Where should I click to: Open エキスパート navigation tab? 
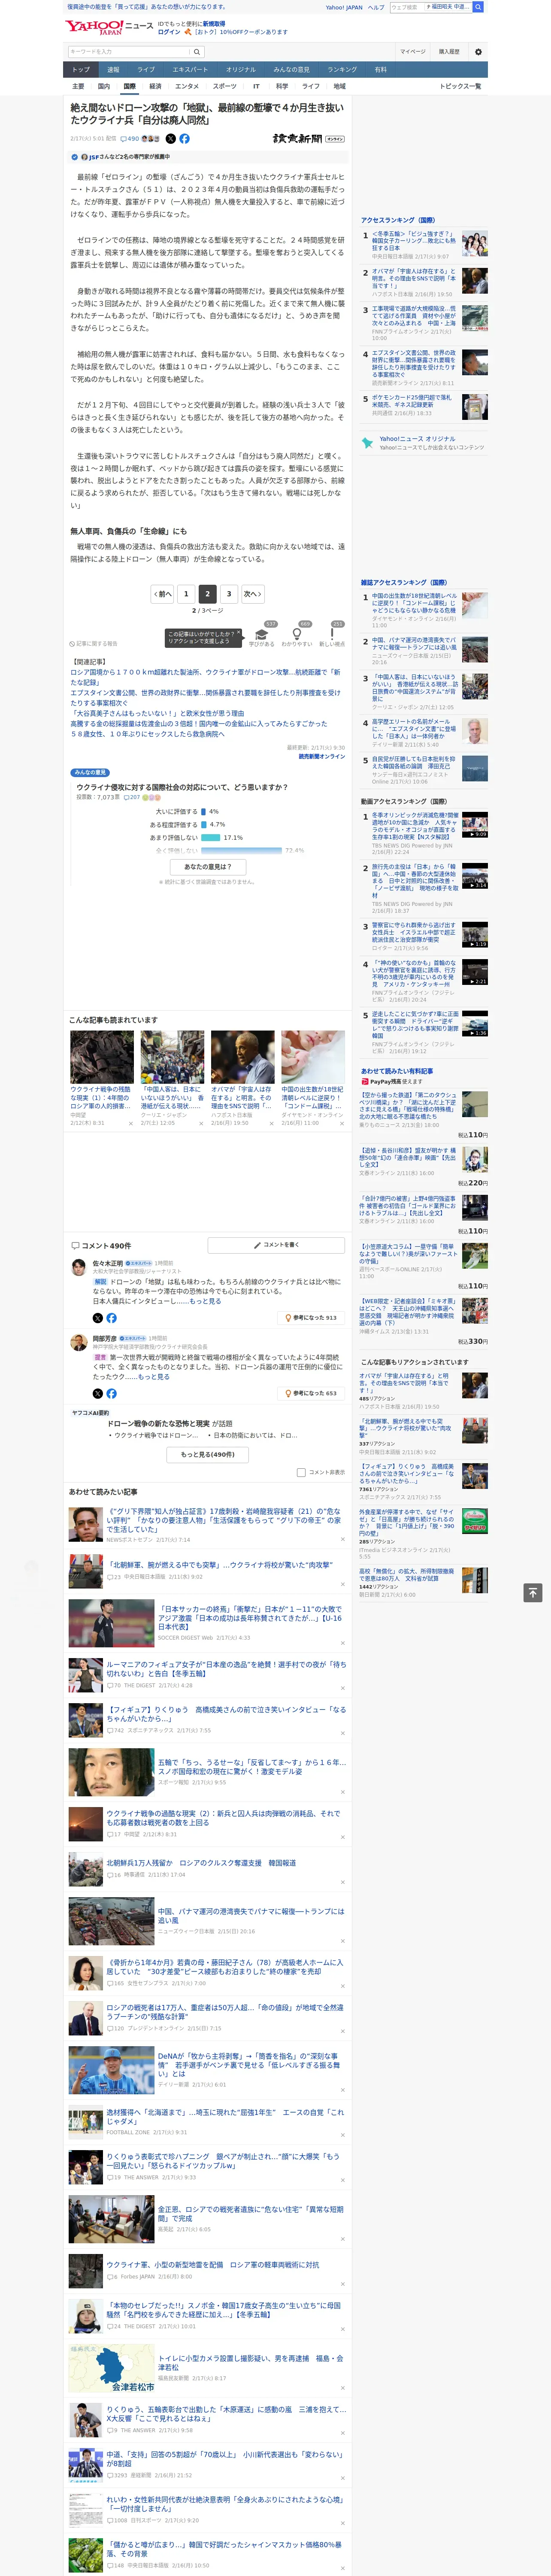[190, 70]
